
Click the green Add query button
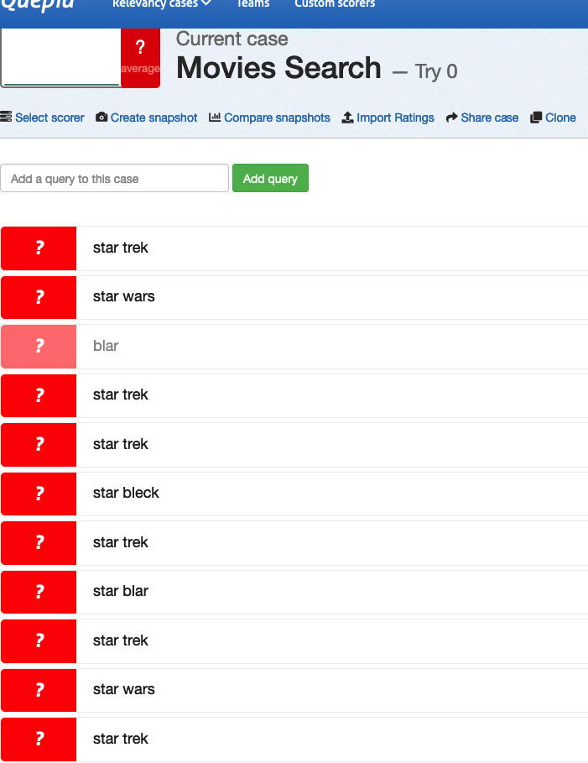(x=270, y=178)
